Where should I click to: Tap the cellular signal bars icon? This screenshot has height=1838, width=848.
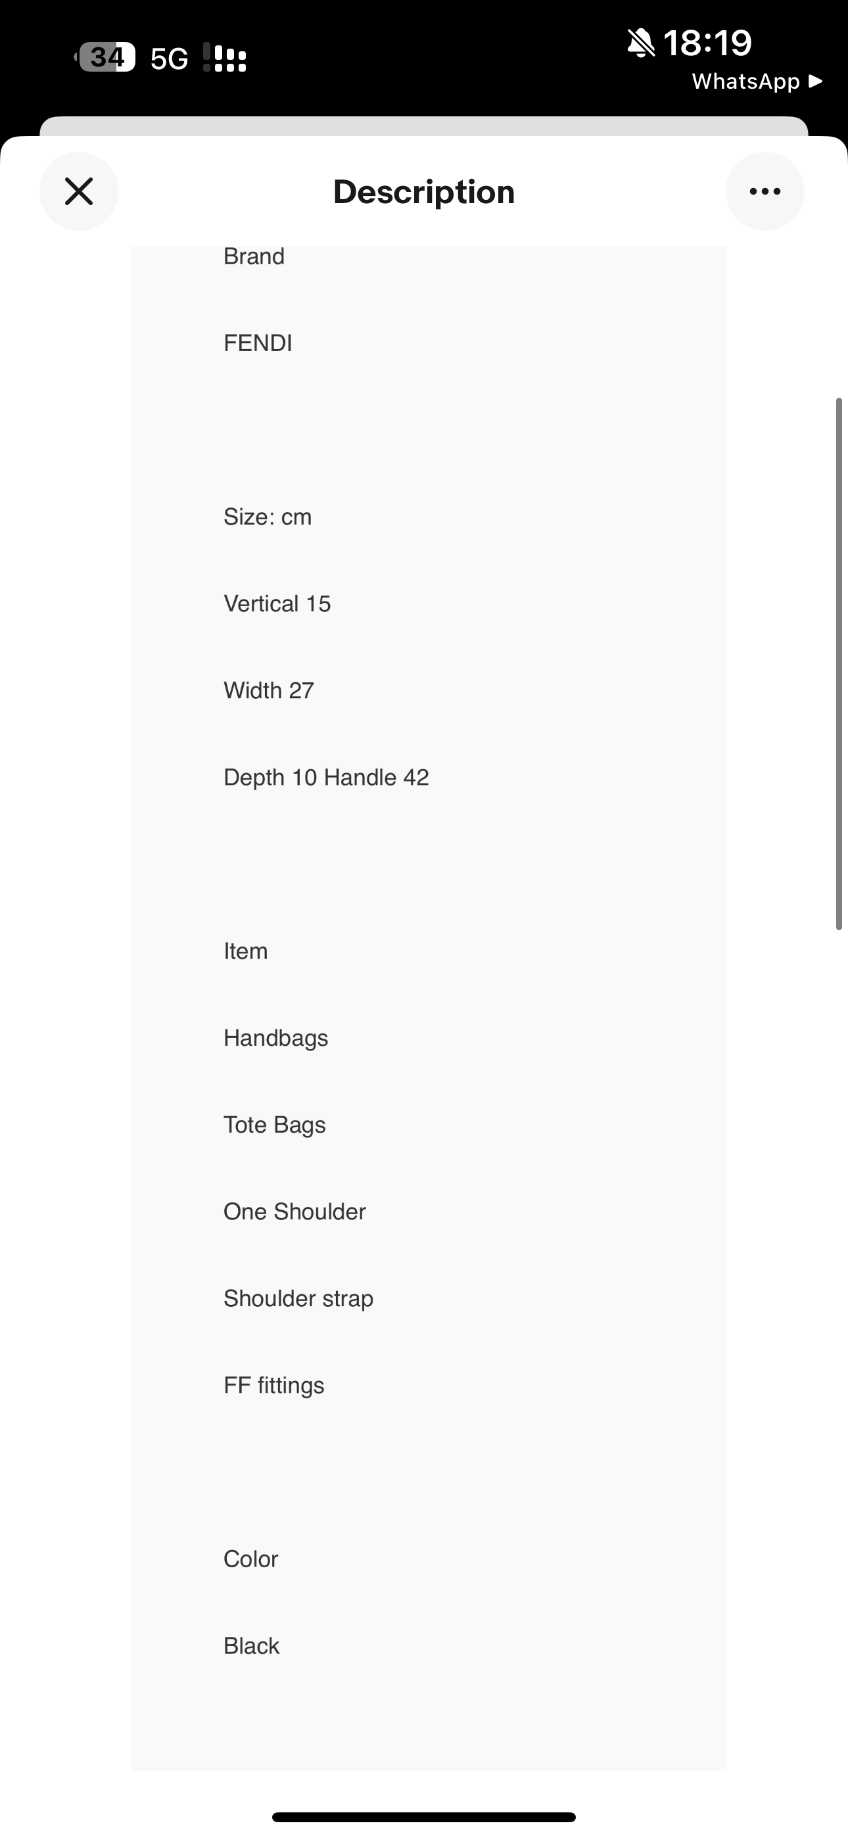point(225,58)
